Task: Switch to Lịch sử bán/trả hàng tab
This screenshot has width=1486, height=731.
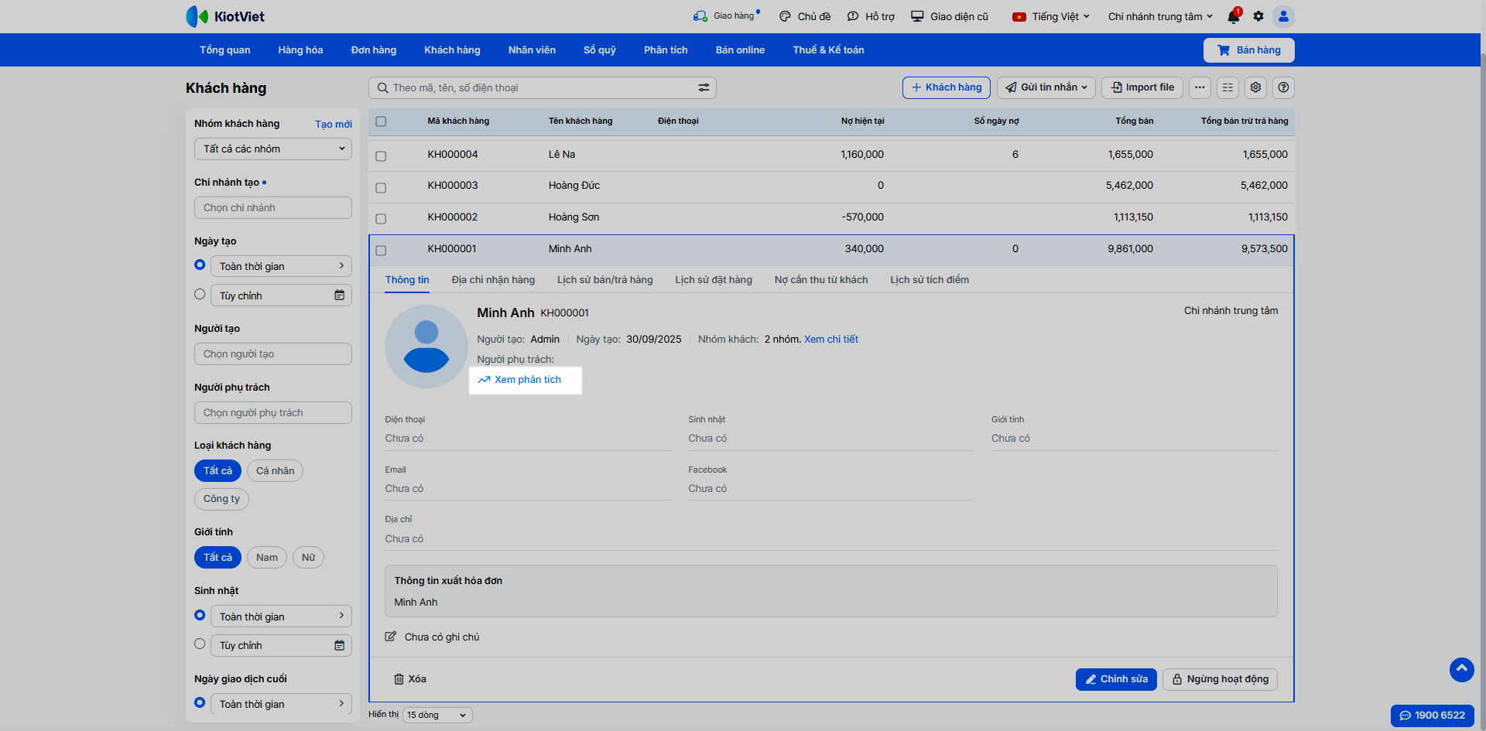Action: (604, 280)
